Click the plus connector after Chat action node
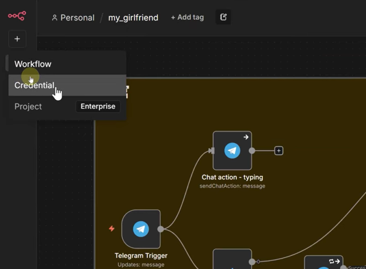Viewport: 366px width, 269px height. pyautogui.click(x=279, y=151)
